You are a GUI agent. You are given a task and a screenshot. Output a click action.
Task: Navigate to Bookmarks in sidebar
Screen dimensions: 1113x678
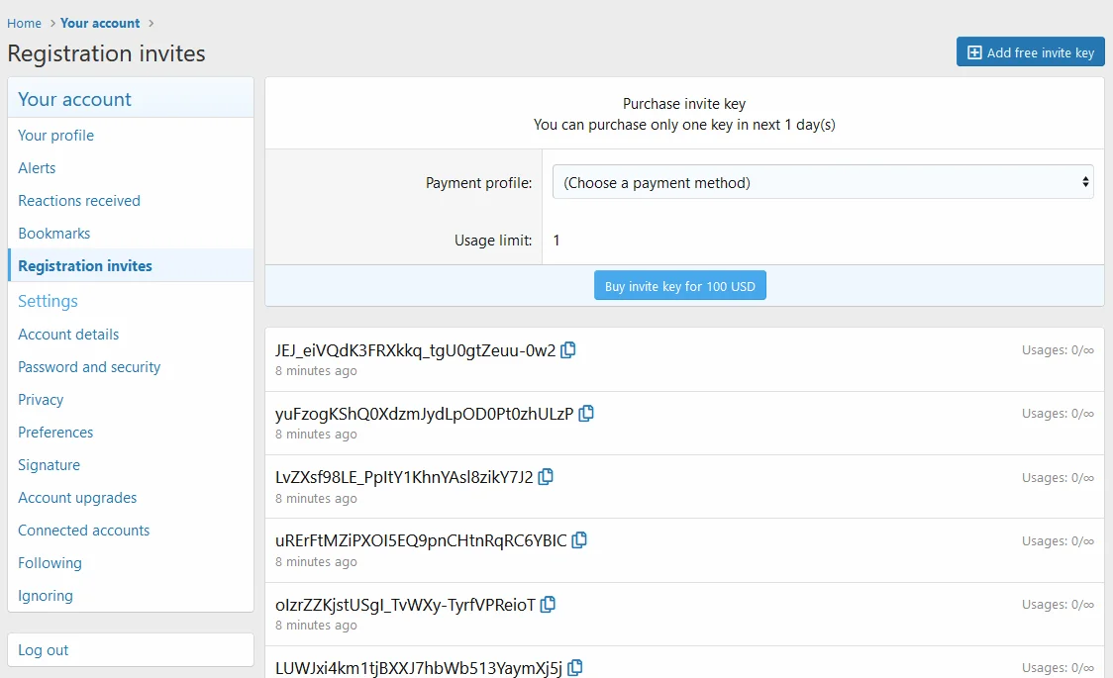coord(54,234)
